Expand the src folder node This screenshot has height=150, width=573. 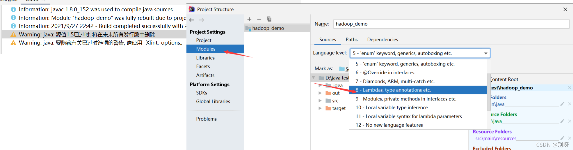[x=320, y=101]
